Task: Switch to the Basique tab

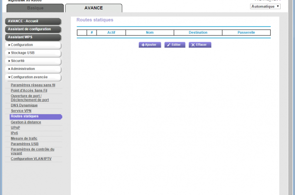Action: (35, 8)
